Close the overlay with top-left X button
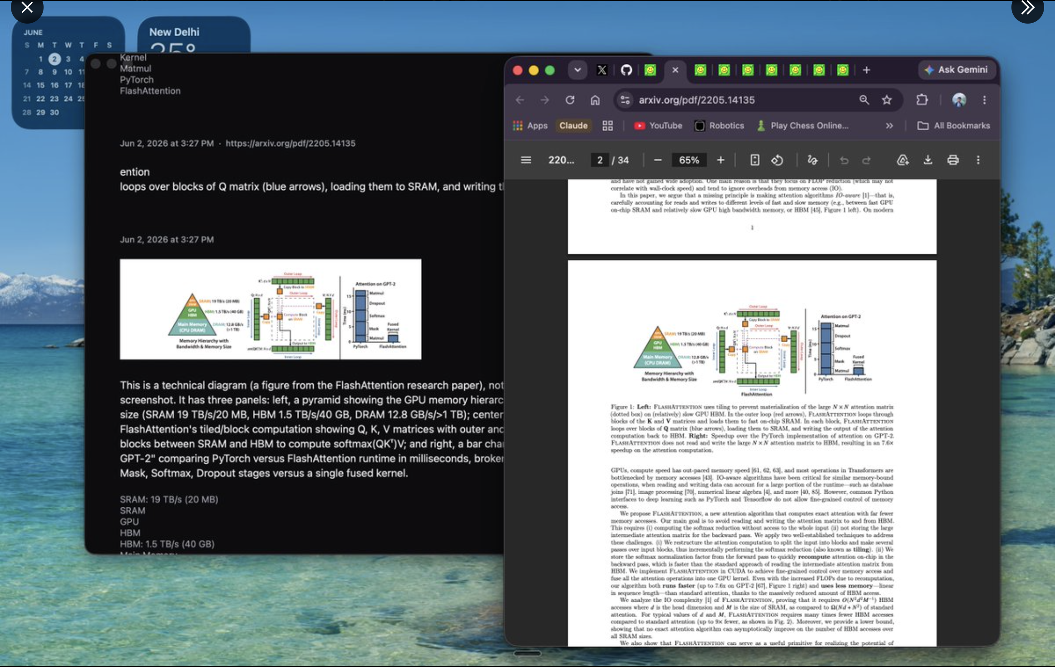 27,7
